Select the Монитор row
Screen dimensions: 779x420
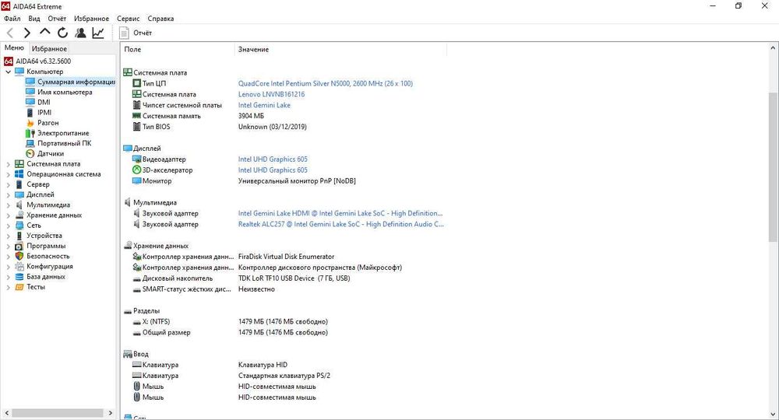tap(284, 181)
